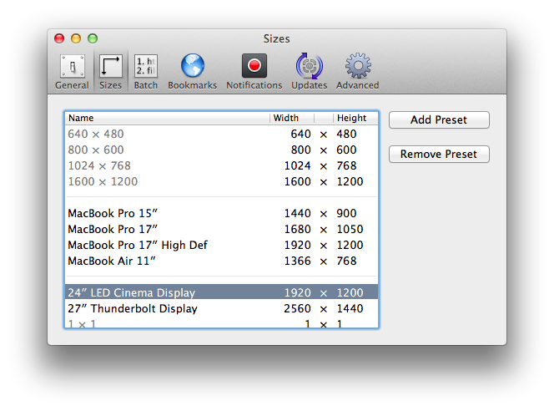Sort by the Height column header

click(x=355, y=118)
